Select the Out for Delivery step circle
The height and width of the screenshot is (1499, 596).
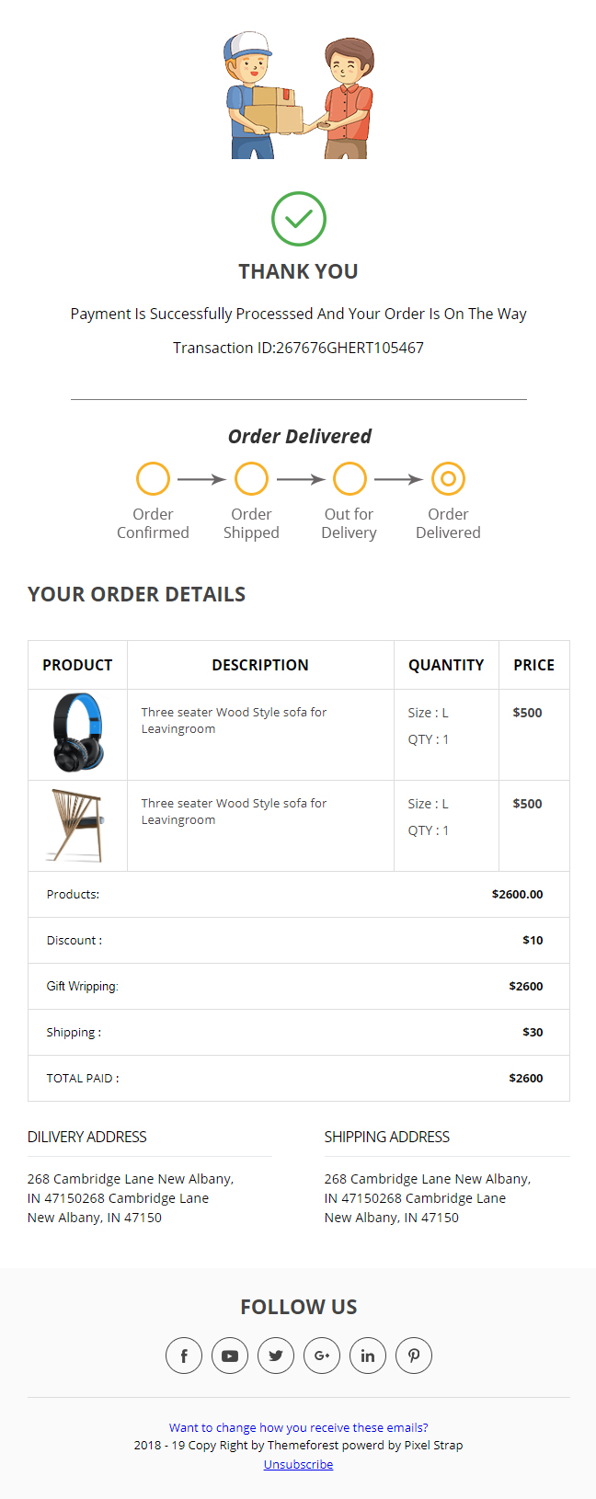tap(350, 479)
